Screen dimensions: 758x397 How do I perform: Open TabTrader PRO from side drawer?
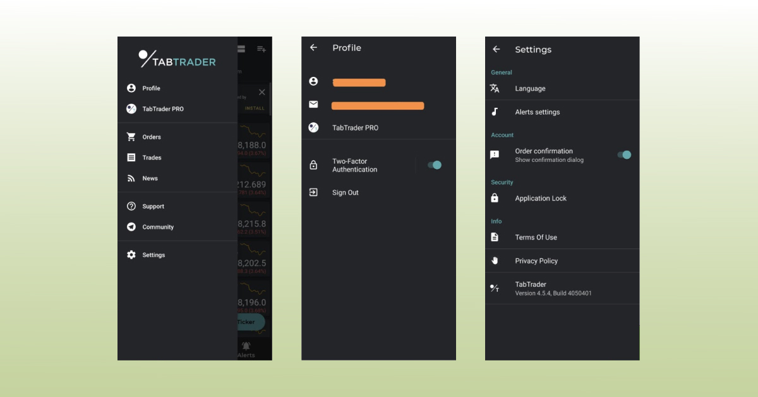pyautogui.click(x=162, y=109)
